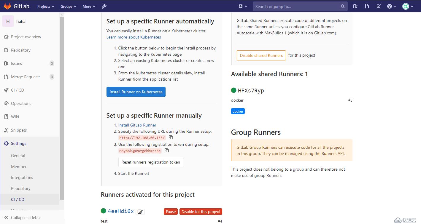Open Learn more about Kubernetes link
The height and width of the screenshot is (224, 421).
pyautogui.click(x=134, y=37)
